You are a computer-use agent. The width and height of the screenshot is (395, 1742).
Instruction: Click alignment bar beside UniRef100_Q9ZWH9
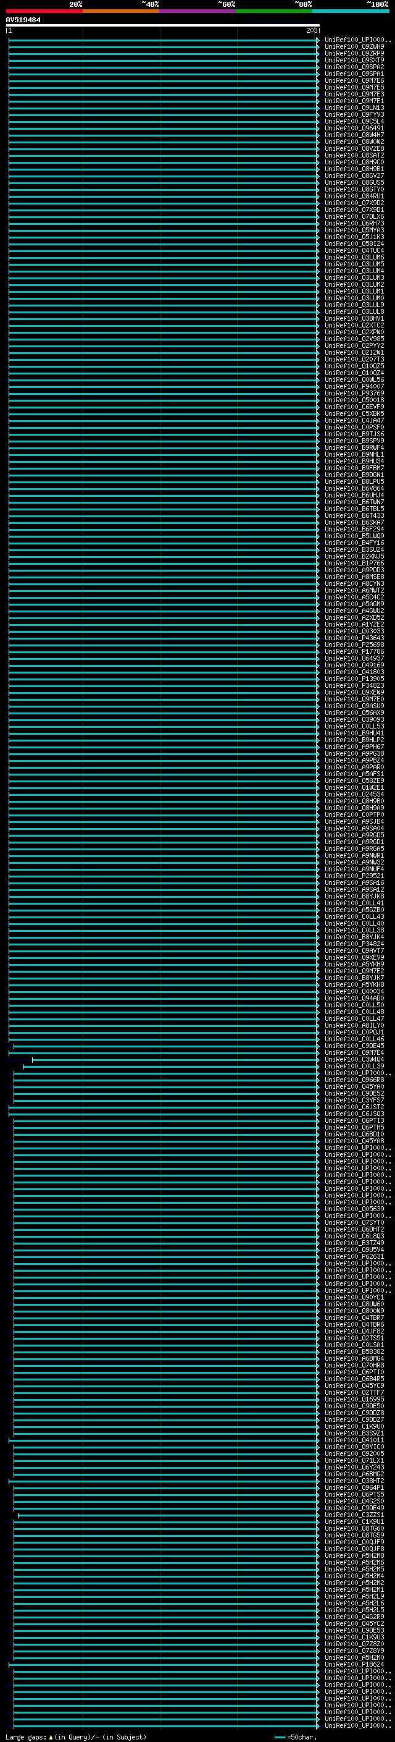pos(164,47)
